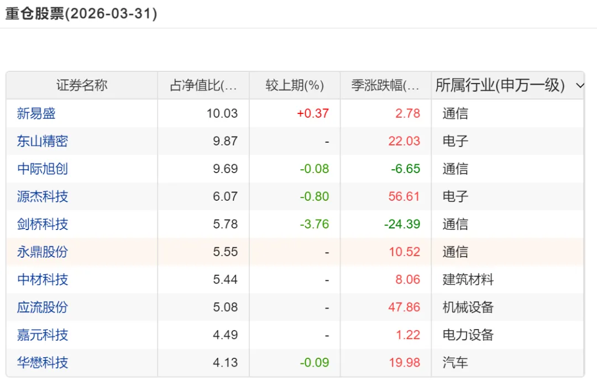Open the 应流股份 stock link
The height and width of the screenshot is (386, 597).
[x=42, y=307]
